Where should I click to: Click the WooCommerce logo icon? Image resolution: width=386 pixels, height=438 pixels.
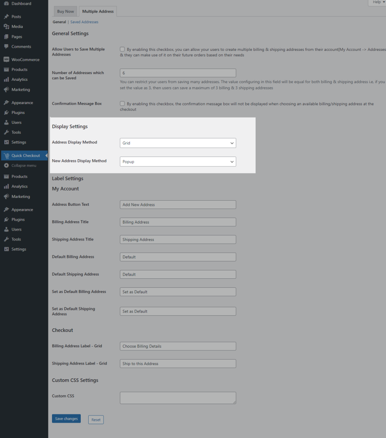6,60
